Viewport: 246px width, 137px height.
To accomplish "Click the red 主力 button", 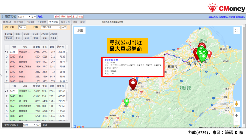I will point(75,17).
